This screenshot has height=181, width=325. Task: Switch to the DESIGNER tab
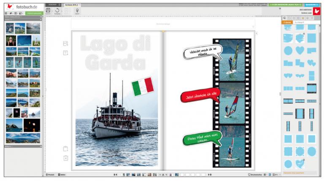53,5
